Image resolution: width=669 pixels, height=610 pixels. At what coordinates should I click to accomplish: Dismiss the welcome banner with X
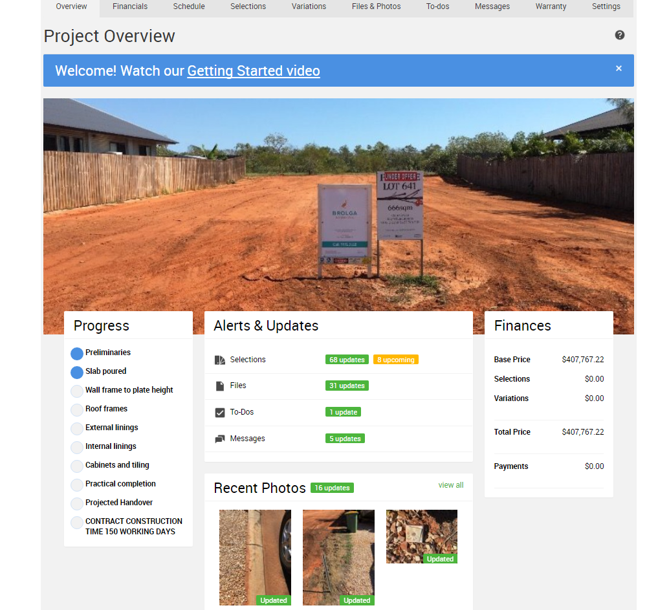coord(619,69)
